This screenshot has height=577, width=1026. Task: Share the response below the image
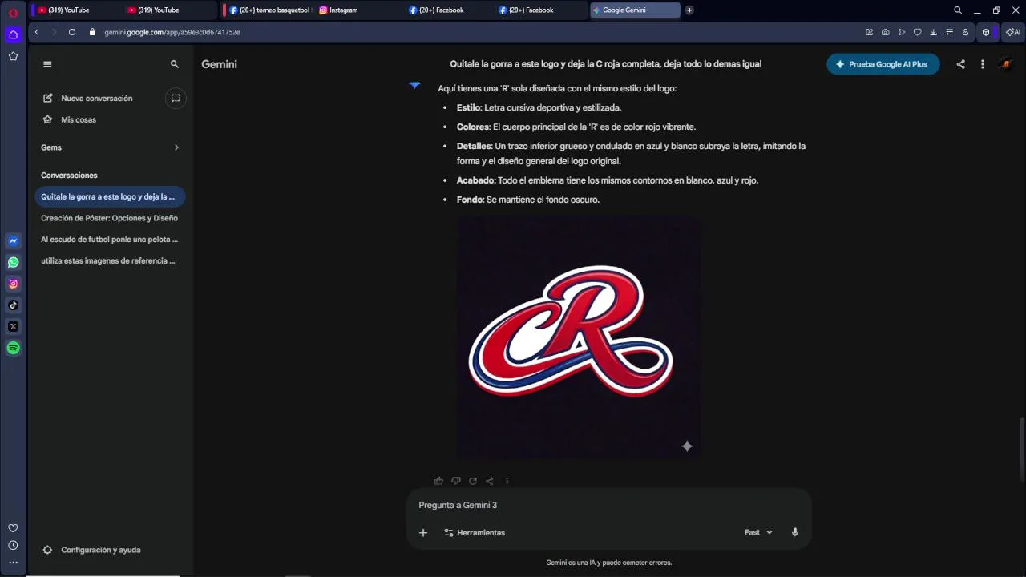point(490,481)
